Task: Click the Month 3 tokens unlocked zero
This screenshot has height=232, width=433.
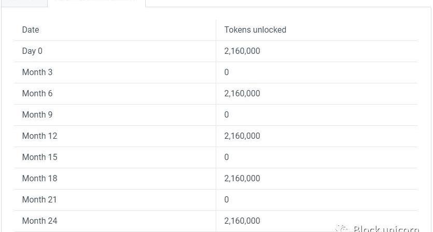Action: pos(227,72)
